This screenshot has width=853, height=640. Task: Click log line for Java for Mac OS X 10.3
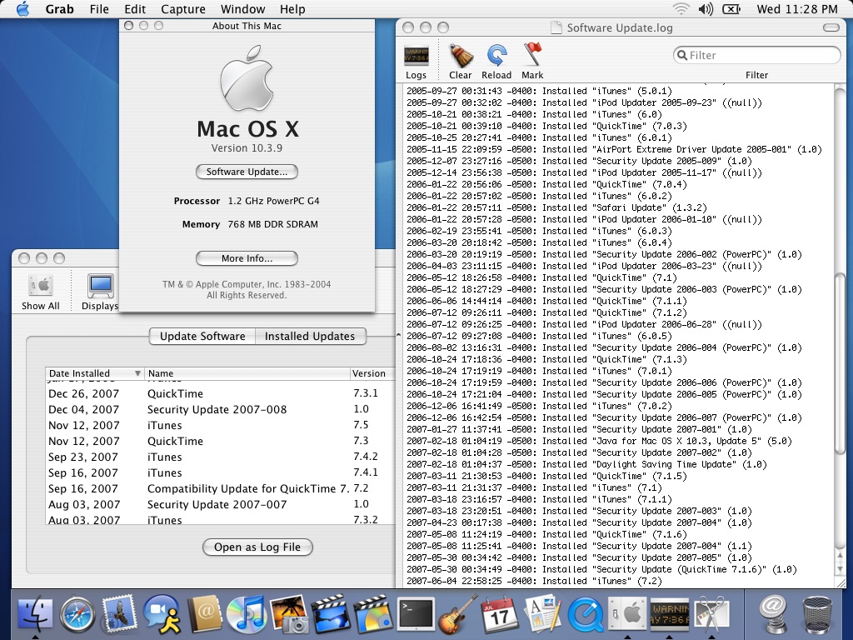point(599,441)
